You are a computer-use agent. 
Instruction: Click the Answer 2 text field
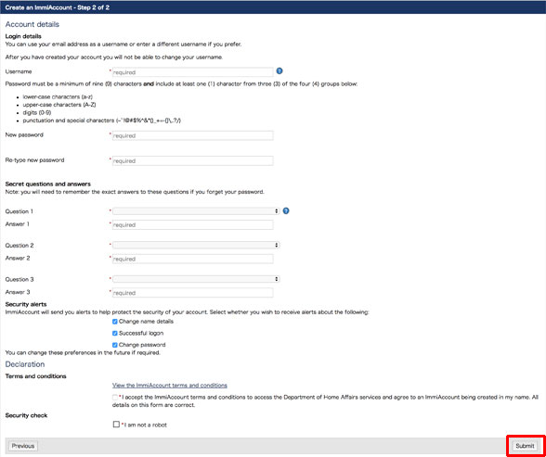coord(192,259)
